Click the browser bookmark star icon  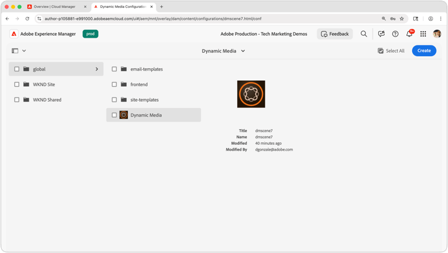pyautogui.click(x=402, y=19)
